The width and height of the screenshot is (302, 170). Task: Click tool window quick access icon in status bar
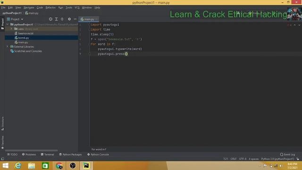click(2, 159)
